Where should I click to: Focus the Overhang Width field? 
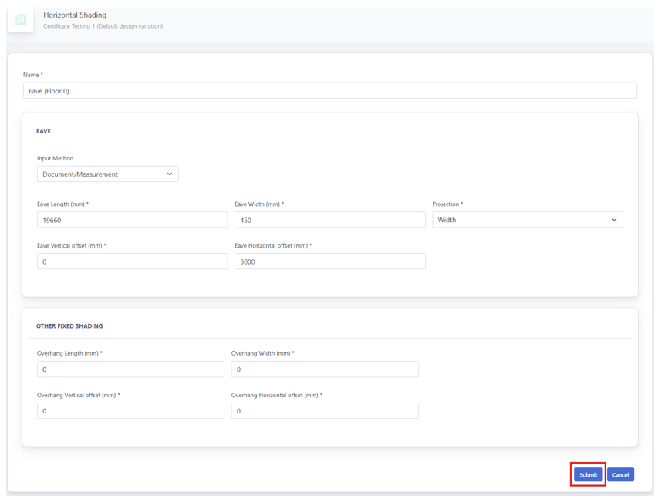(x=325, y=369)
